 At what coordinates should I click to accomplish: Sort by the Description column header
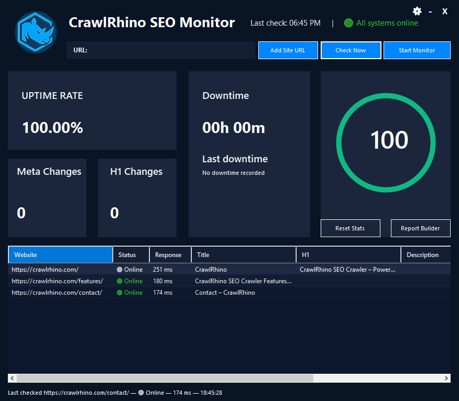[426, 255]
